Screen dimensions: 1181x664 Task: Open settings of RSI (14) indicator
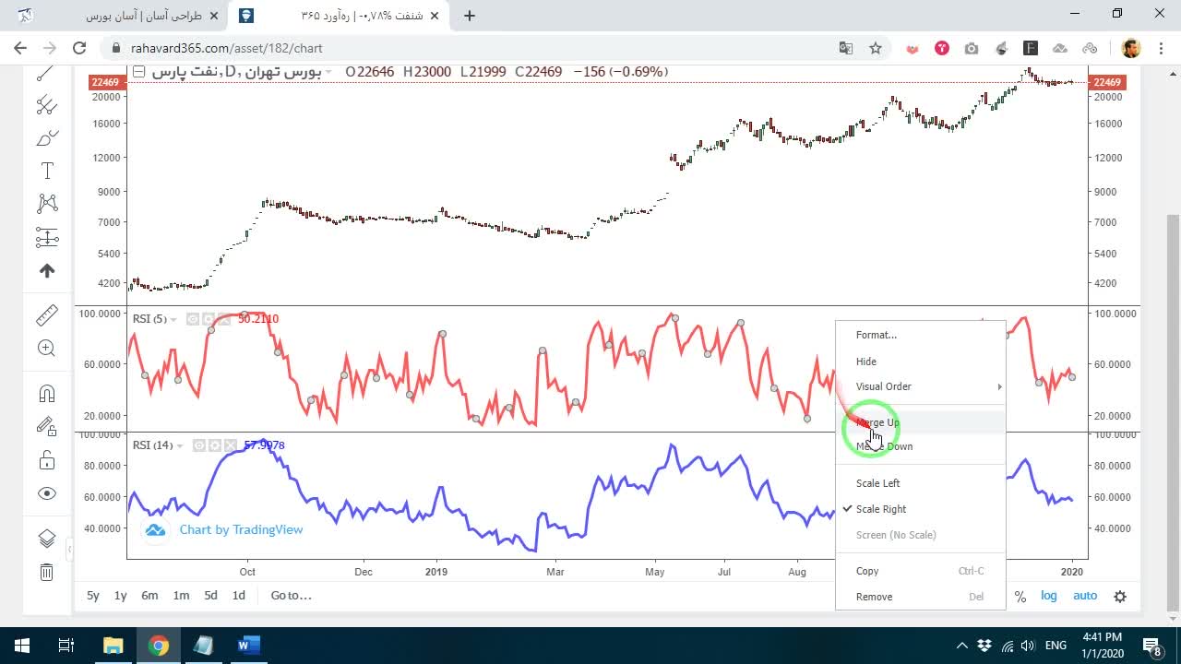214,445
